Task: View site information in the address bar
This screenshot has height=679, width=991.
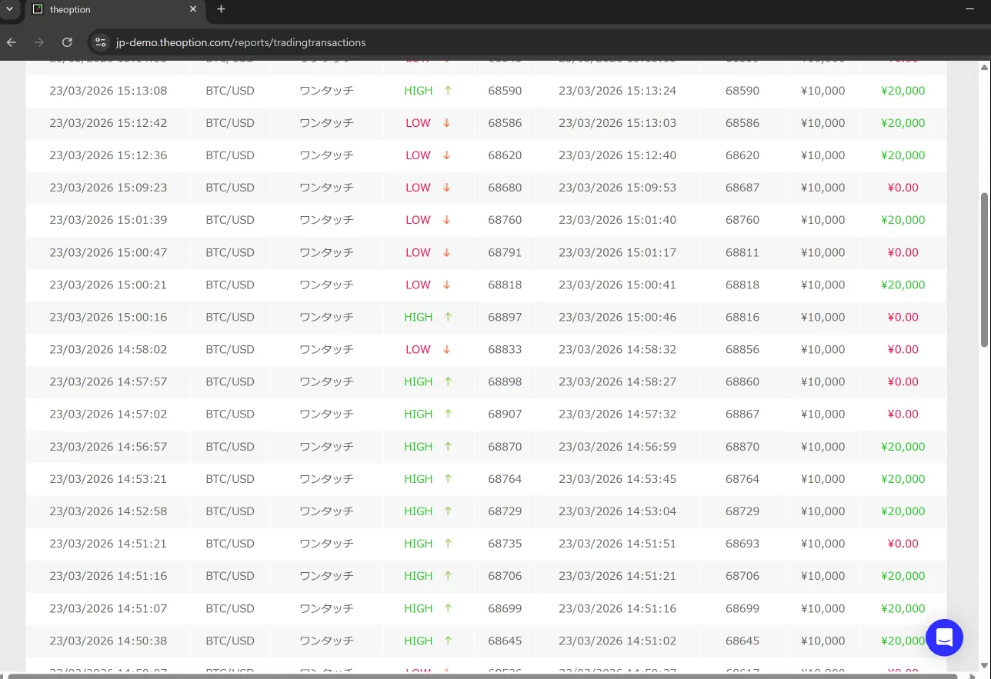Action: [x=100, y=42]
